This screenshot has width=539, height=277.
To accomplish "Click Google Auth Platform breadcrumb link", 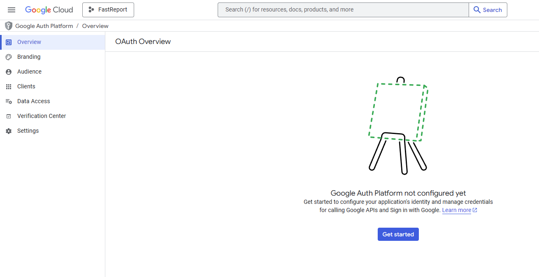I will coord(44,26).
